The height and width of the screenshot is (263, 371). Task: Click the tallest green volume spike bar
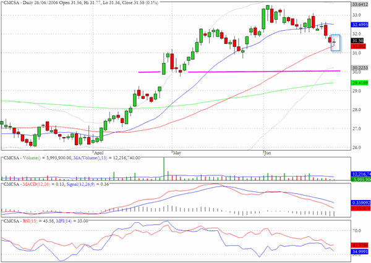[x=164, y=169]
